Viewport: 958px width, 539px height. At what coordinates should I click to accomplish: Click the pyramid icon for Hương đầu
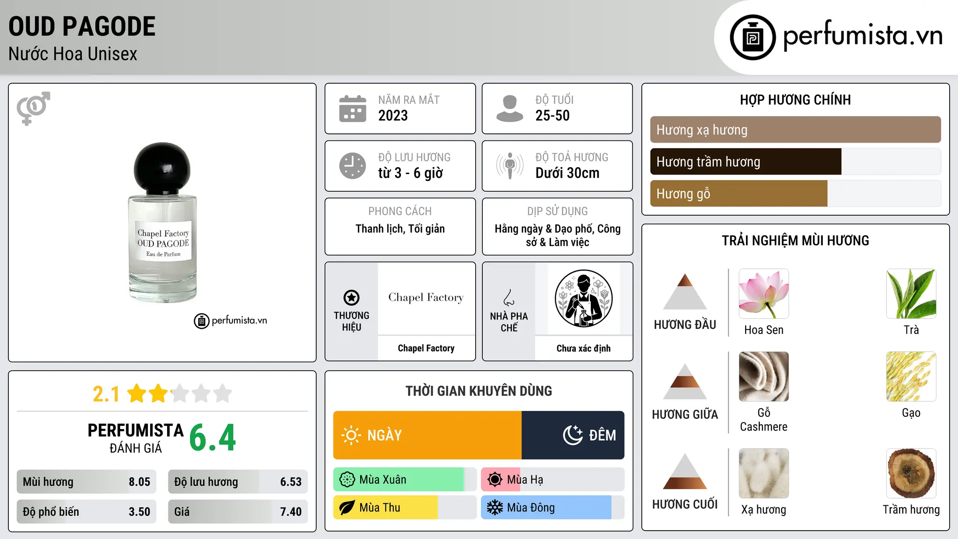[685, 291]
